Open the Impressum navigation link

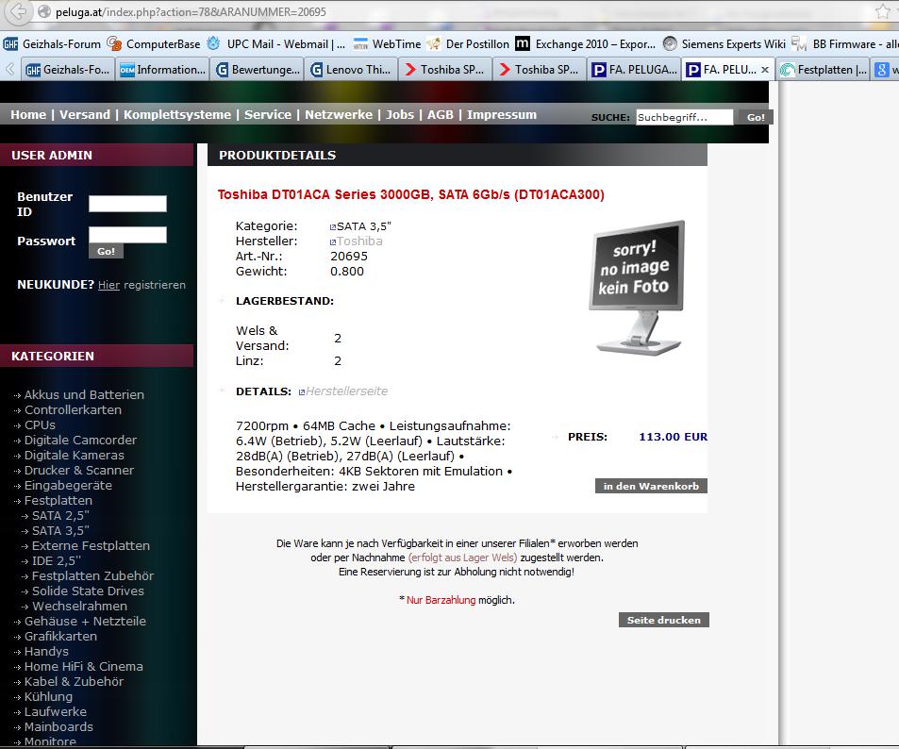pyautogui.click(x=502, y=115)
